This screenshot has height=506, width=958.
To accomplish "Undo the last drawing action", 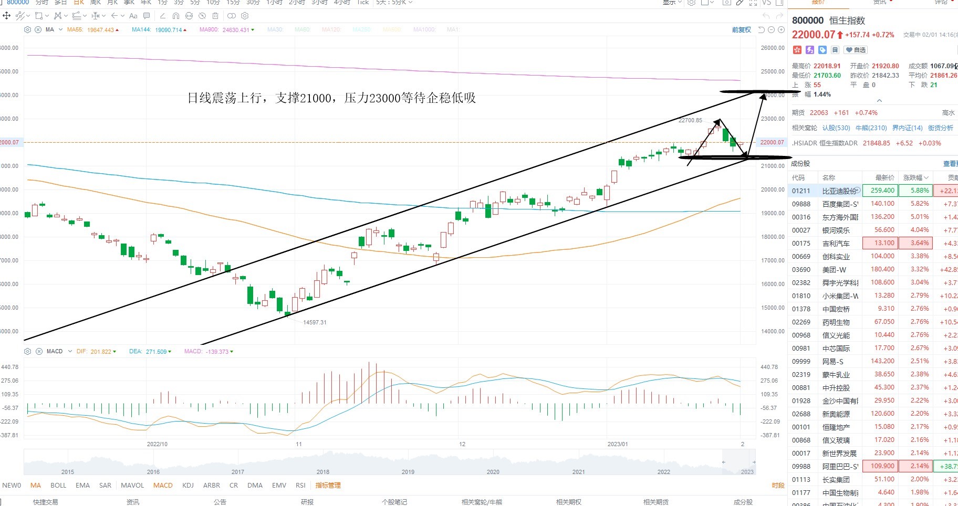I will 766,16.
